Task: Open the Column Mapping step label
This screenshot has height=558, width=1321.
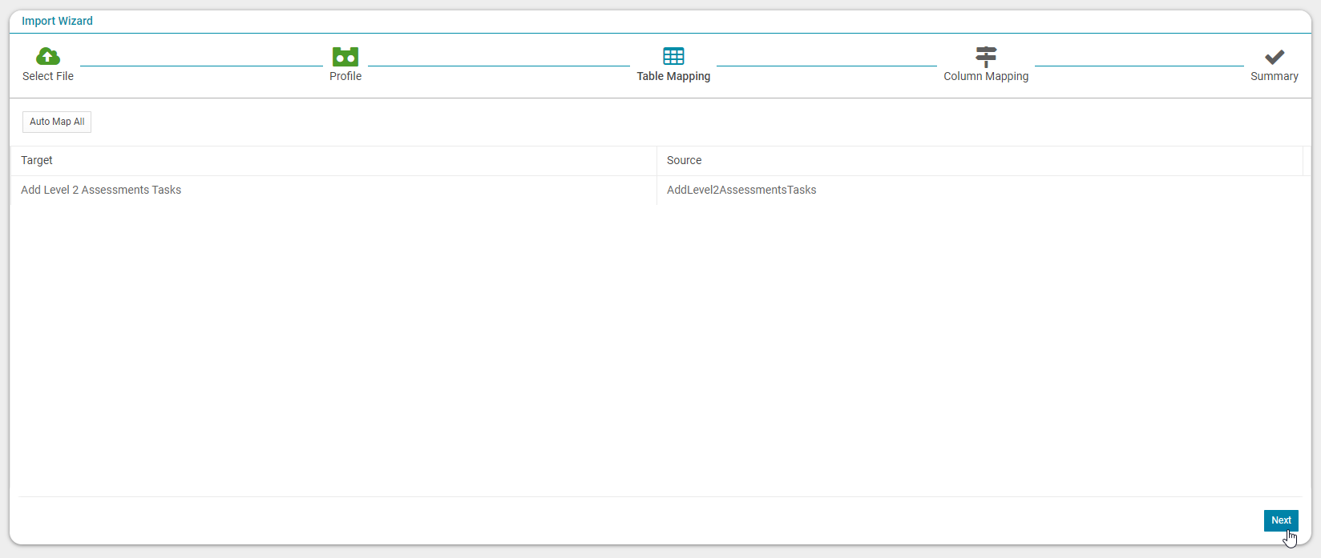Action: pos(986,76)
